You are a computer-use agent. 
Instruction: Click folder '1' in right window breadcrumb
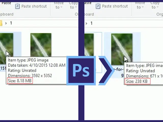tap(91, 23)
